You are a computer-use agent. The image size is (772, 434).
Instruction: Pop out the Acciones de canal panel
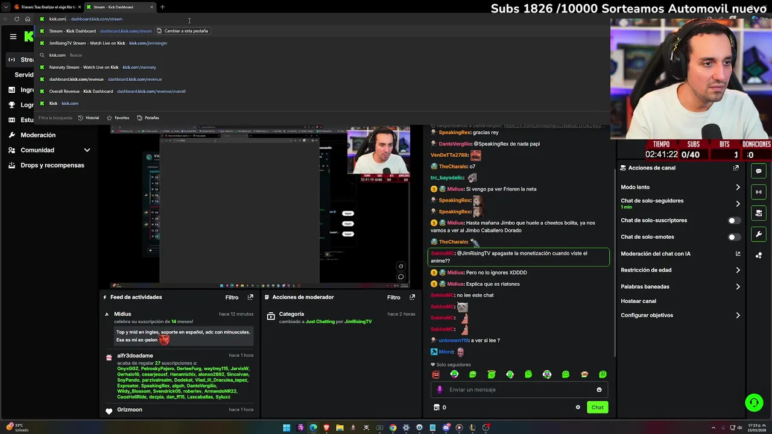736,168
